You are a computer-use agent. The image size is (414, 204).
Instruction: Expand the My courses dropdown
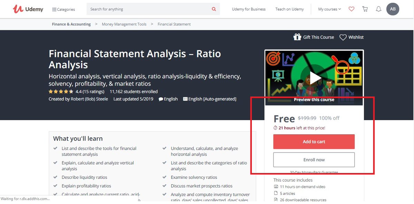[329, 9]
